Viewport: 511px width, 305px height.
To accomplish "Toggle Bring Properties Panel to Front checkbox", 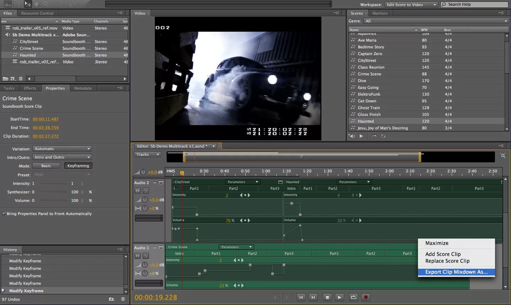I will [x=4, y=214].
